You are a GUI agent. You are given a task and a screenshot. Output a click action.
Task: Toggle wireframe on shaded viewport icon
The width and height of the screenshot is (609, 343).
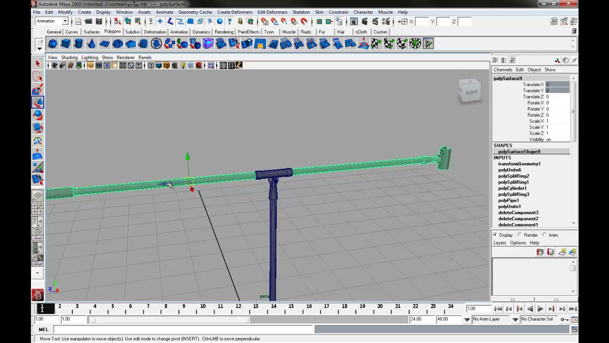tap(167, 65)
